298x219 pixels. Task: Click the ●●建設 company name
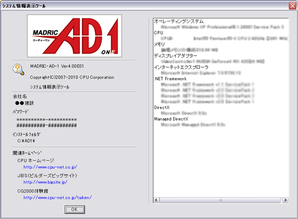(24, 103)
